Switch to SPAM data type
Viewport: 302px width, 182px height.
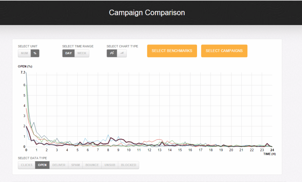pyautogui.click(x=75, y=165)
